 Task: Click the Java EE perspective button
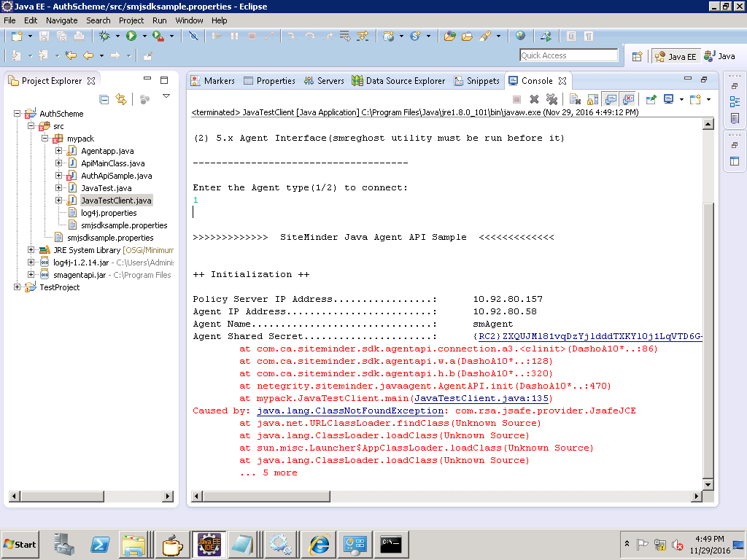pyautogui.click(x=676, y=57)
